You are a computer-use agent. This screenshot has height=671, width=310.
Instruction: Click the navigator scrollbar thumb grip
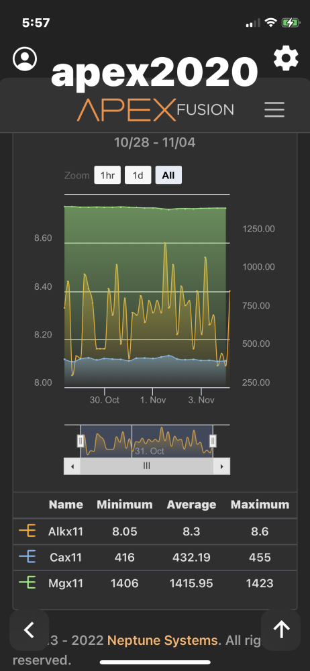(x=146, y=466)
